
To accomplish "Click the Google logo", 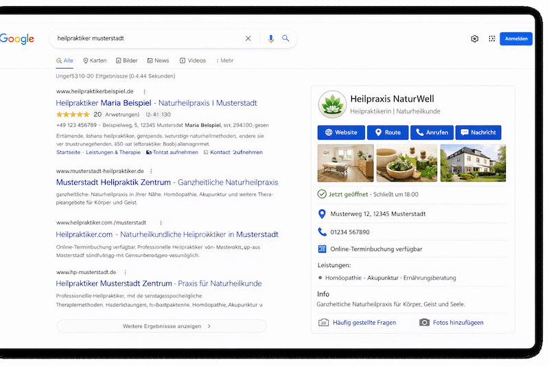I will (x=16, y=38).
